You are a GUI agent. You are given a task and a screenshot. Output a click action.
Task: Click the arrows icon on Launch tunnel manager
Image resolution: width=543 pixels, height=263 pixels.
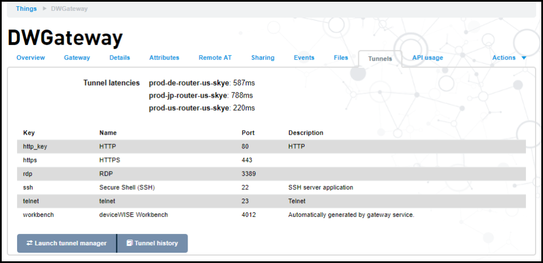coord(30,243)
